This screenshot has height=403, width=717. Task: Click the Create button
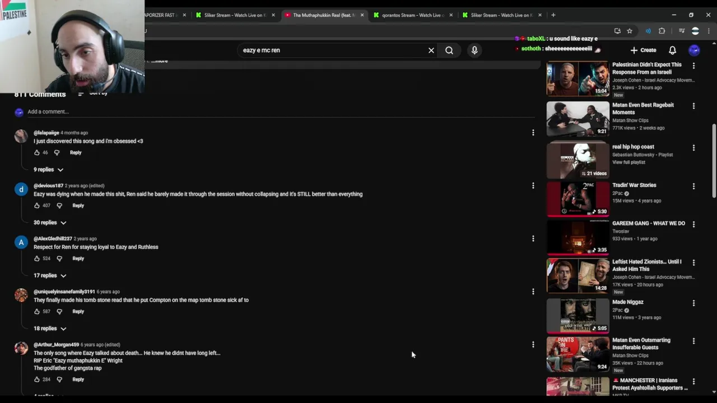[x=643, y=50]
